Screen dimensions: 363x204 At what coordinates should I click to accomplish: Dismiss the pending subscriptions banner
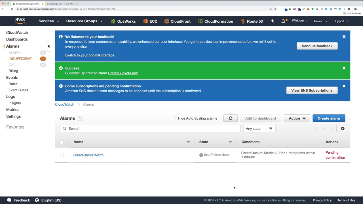click(344, 86)
